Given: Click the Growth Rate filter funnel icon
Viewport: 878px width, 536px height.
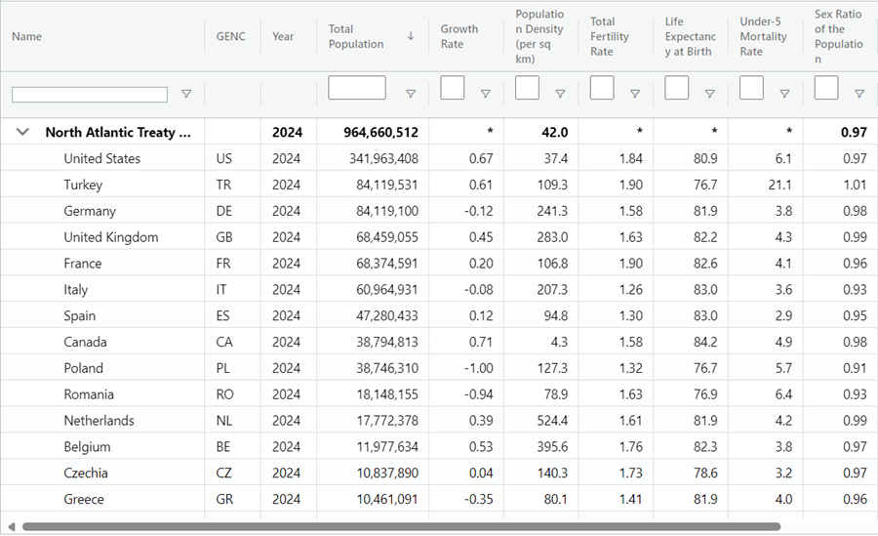Looking at the screenshot, I should click(x=486, y=94).
